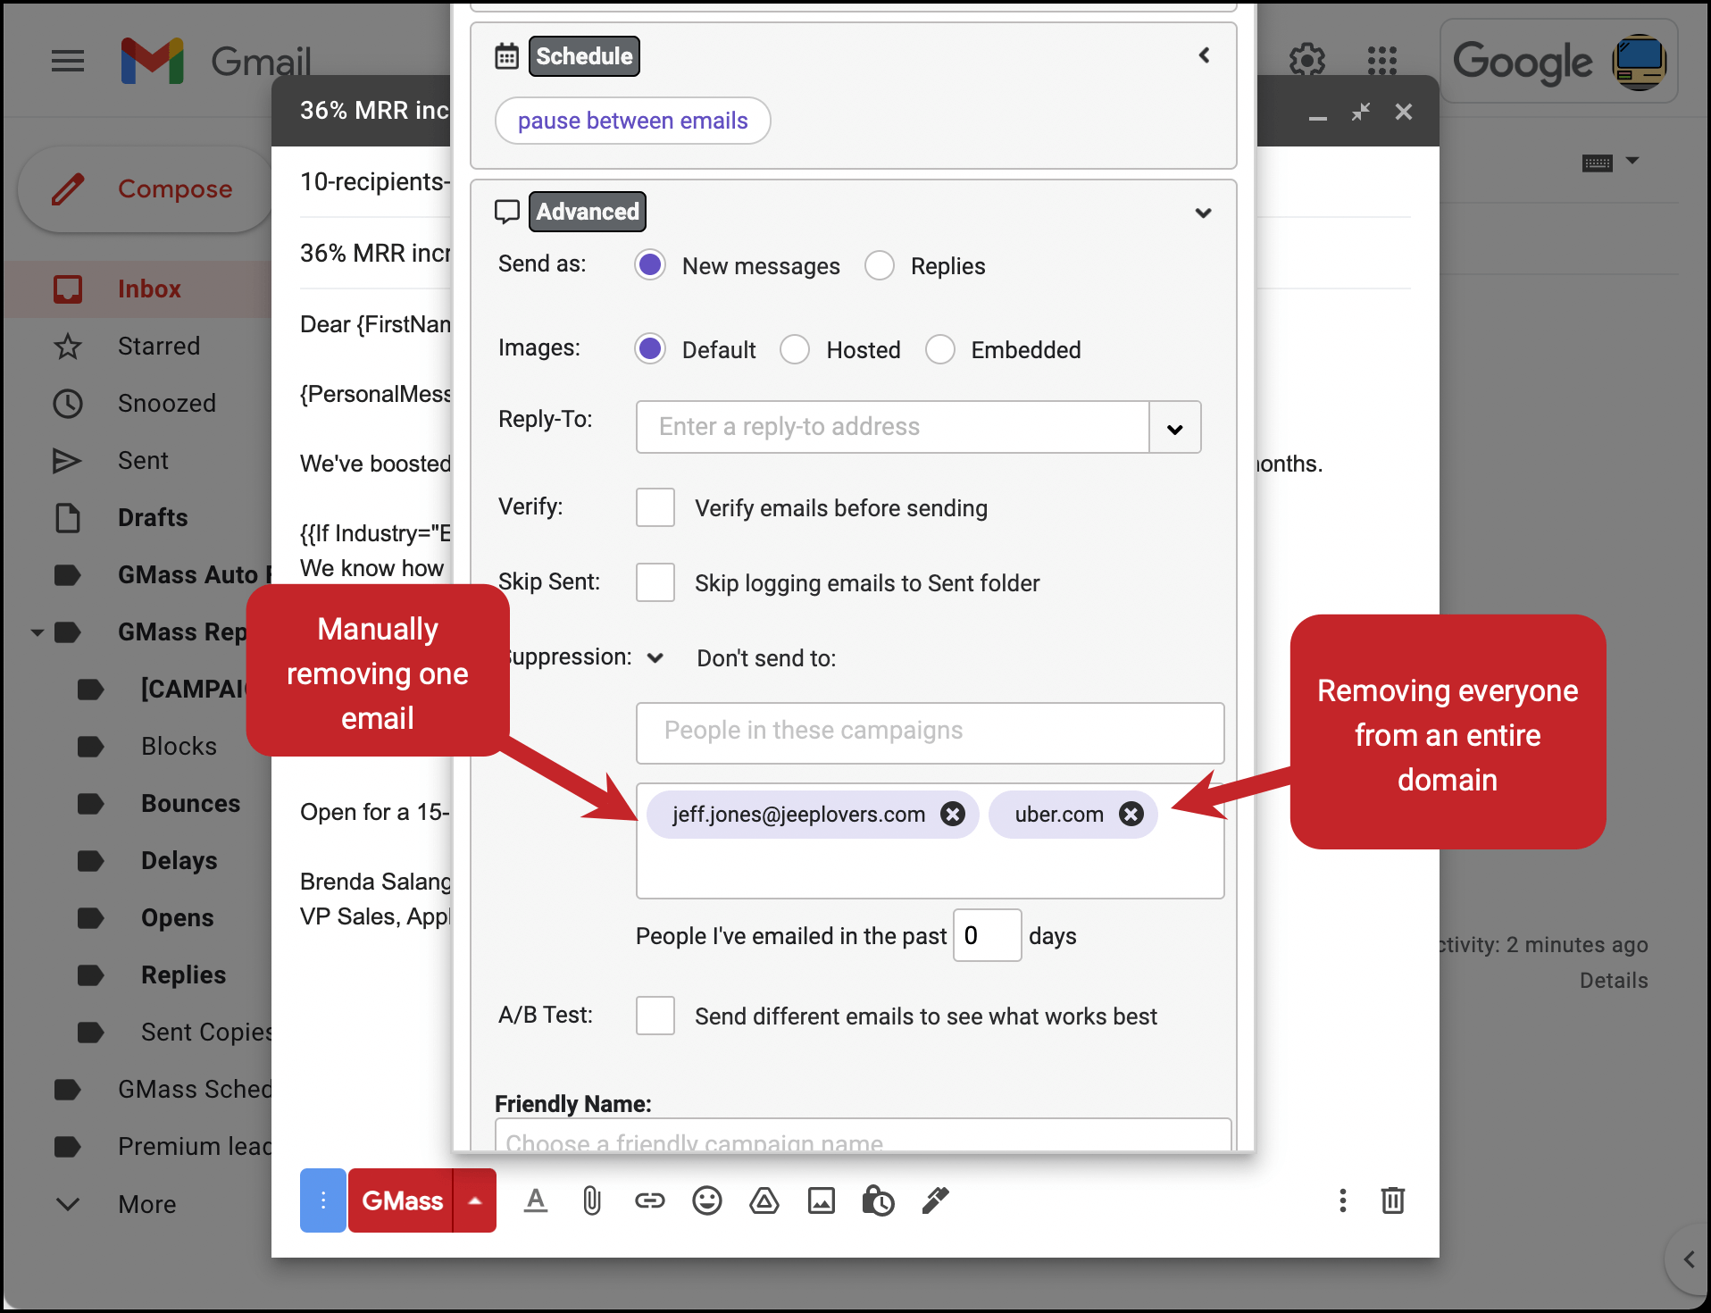Screen dimensions: 1711x1313
Task: Exit full screen on compose window
Action: (x=1360, y=112)
